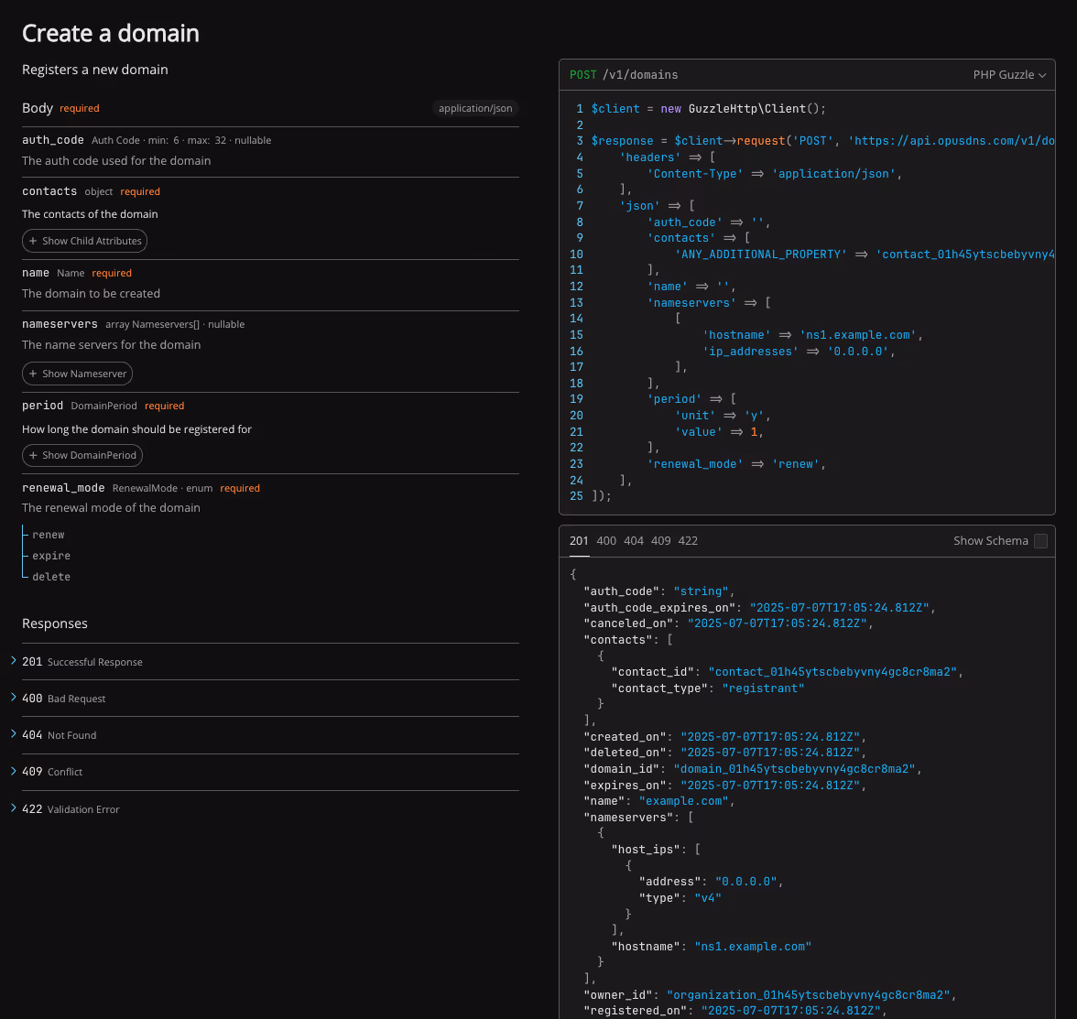Select the 400 status tab in response panel

[x=606, y=541]
